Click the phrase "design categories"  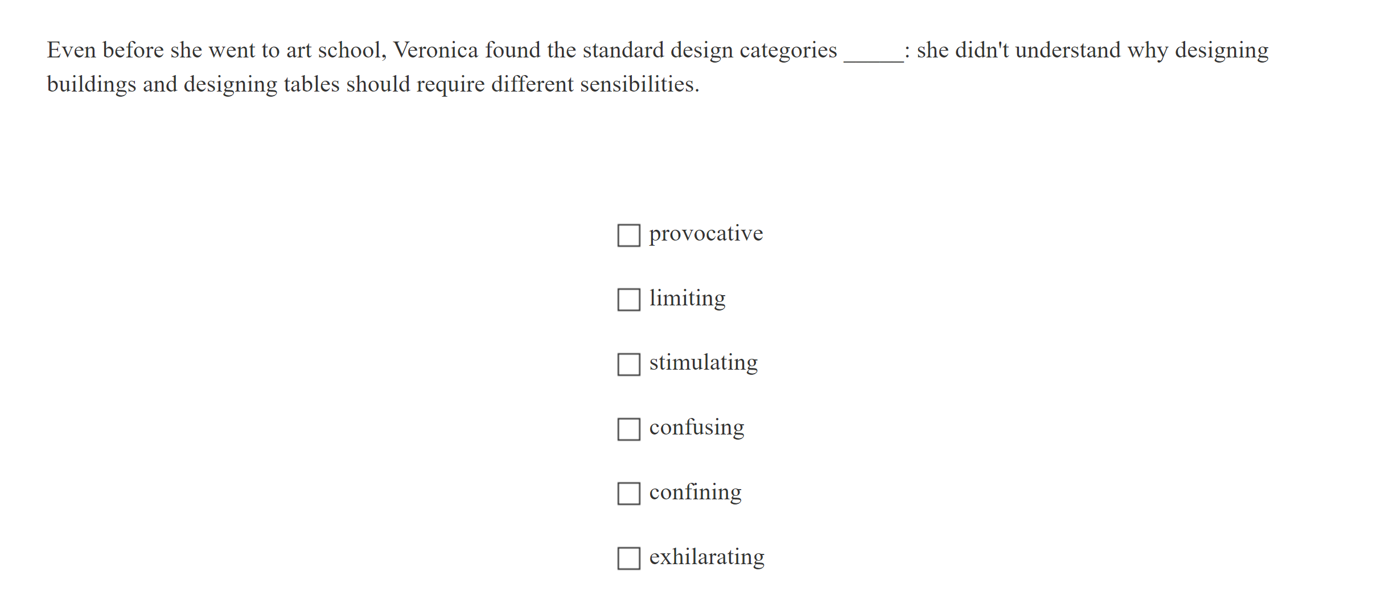pyautogui.click(x=753, y=50)
